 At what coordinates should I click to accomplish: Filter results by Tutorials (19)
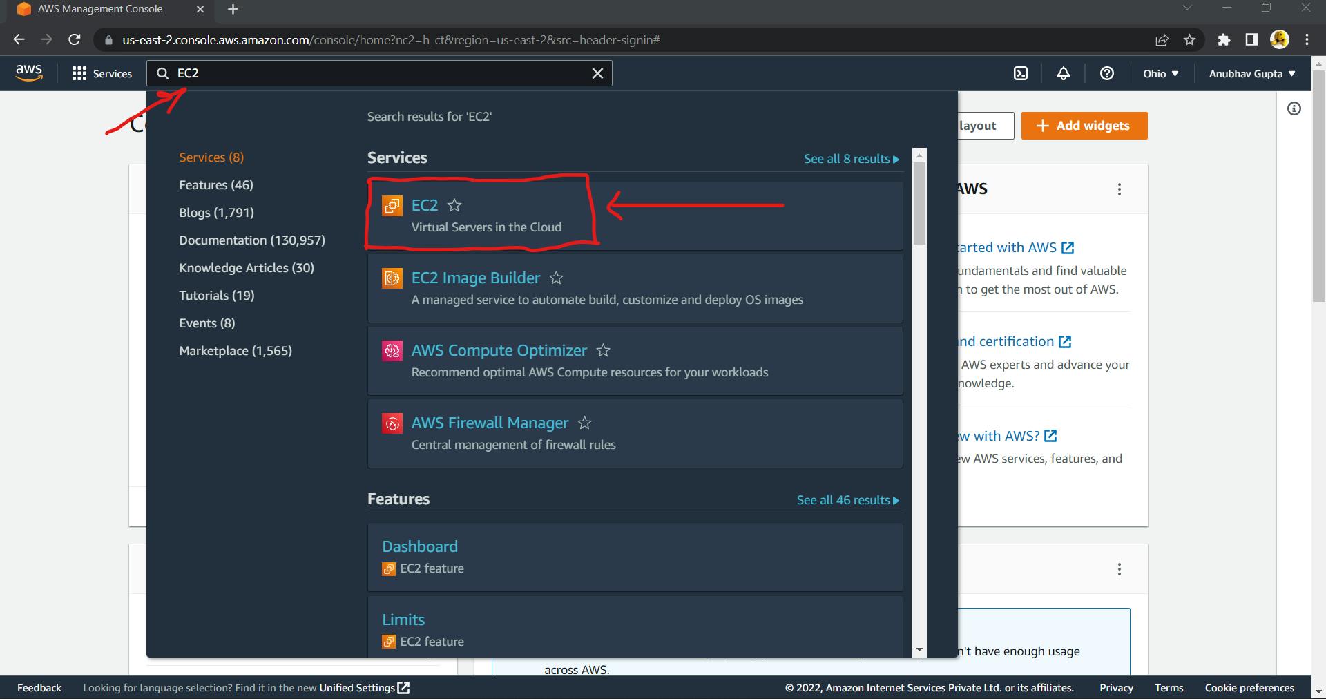217,296
